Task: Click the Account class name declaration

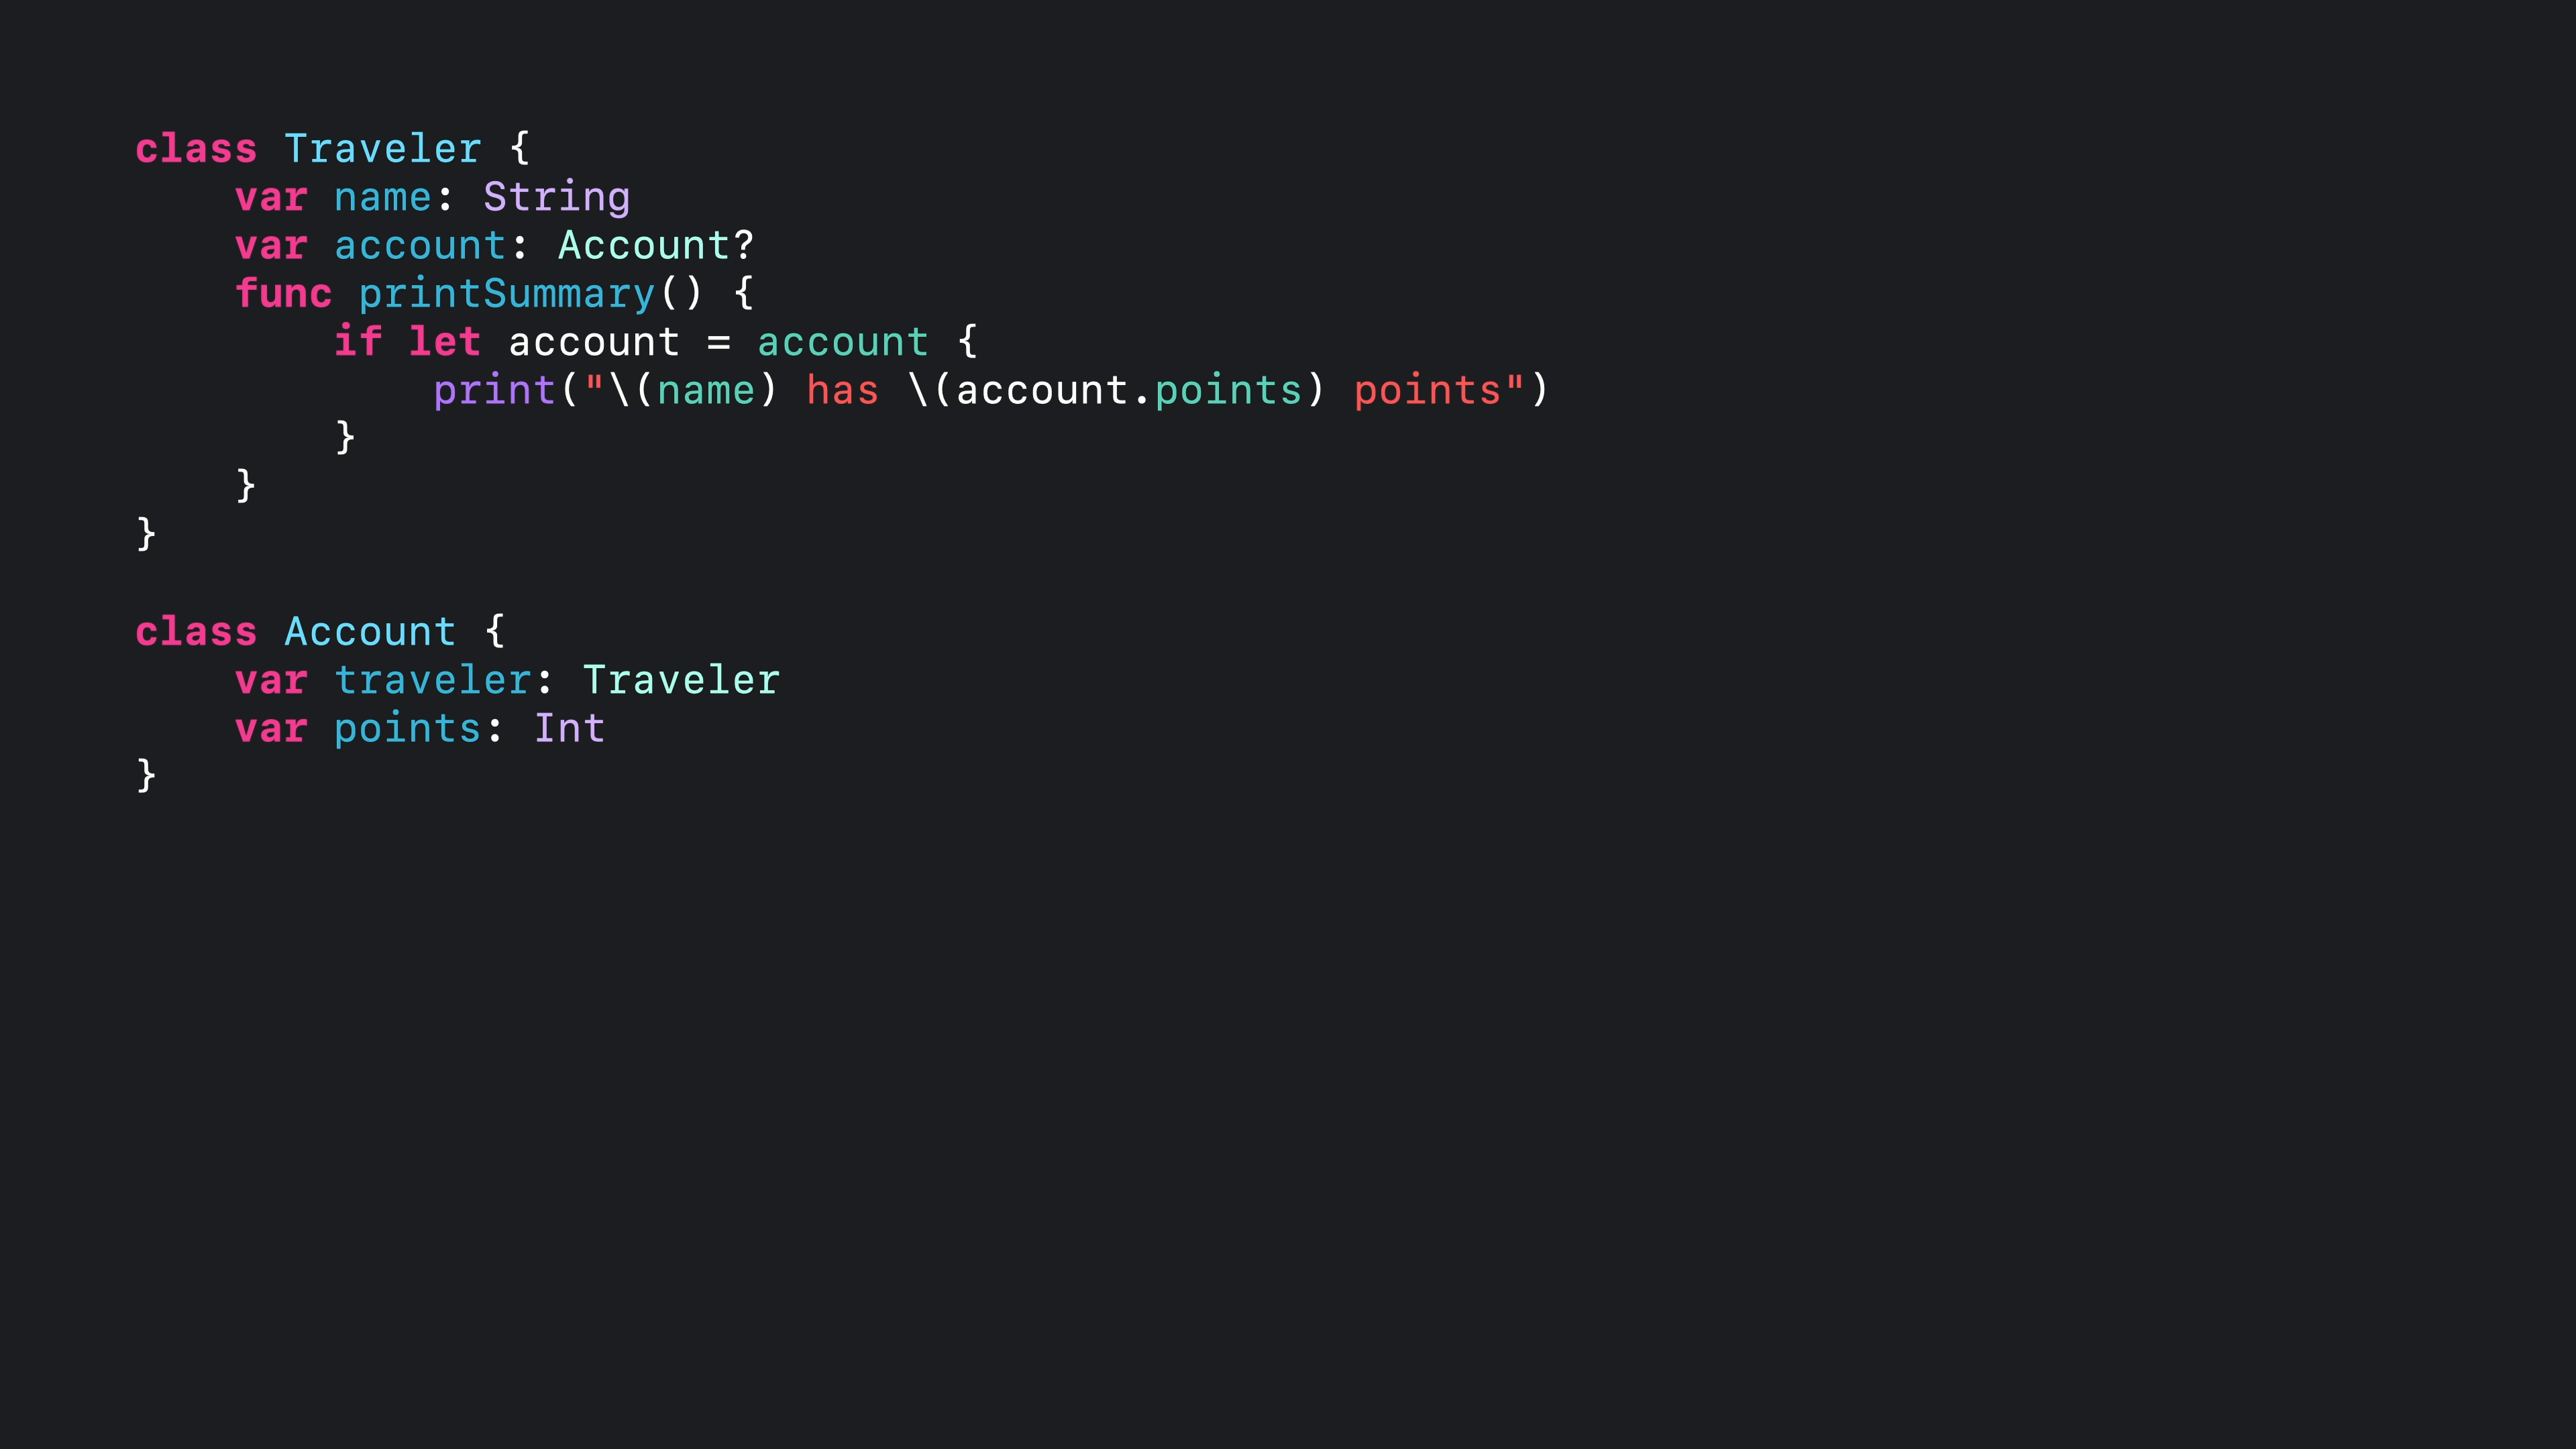Action: point(371,631)
